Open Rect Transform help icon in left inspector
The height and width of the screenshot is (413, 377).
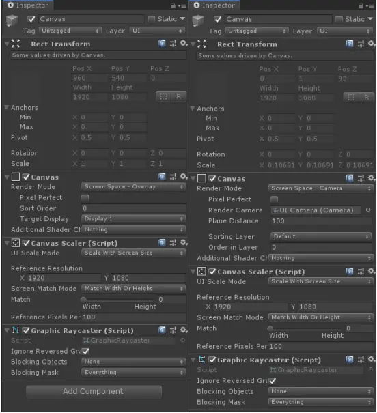pos(162,44)
